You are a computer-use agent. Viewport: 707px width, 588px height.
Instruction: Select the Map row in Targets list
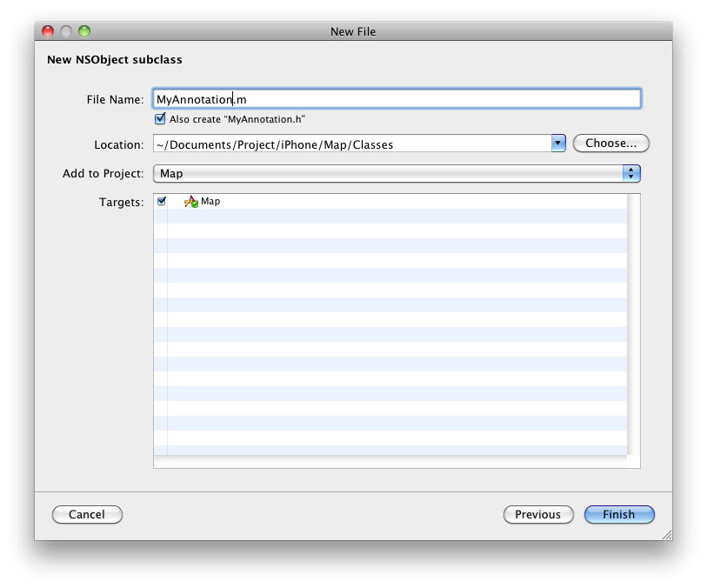[390, 202]
